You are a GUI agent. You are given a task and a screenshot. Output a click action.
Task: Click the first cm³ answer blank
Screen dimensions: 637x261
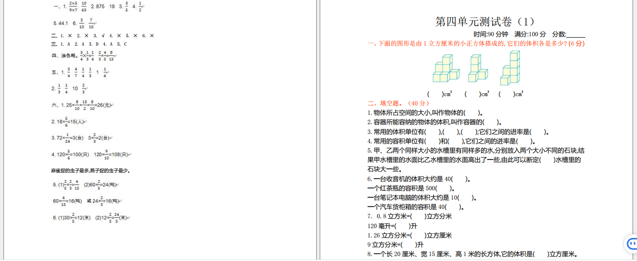click(435, 94)
